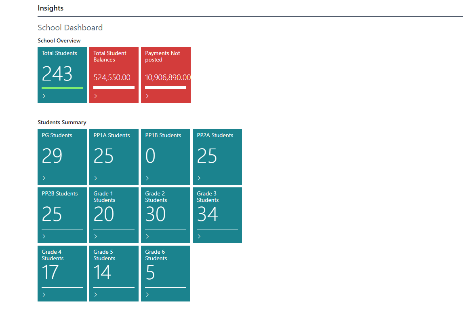Click the PP2B Students tile title
Viewport: 463px width, 312px height.
60,193
